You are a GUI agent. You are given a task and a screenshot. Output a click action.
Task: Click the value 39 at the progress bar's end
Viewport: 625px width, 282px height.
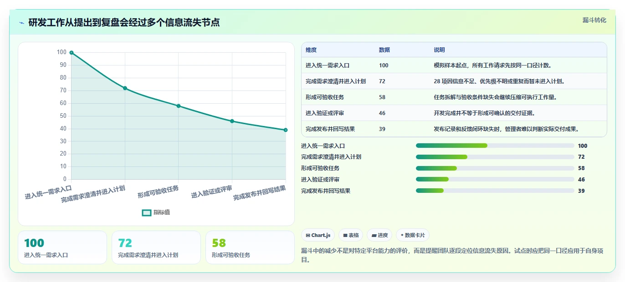(x=581, y=191)
